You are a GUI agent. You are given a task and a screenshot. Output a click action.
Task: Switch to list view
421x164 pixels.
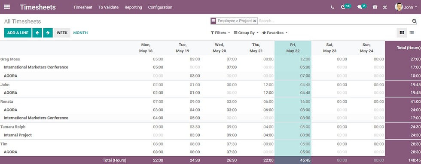pyautogui.click(x=412, y=33)
